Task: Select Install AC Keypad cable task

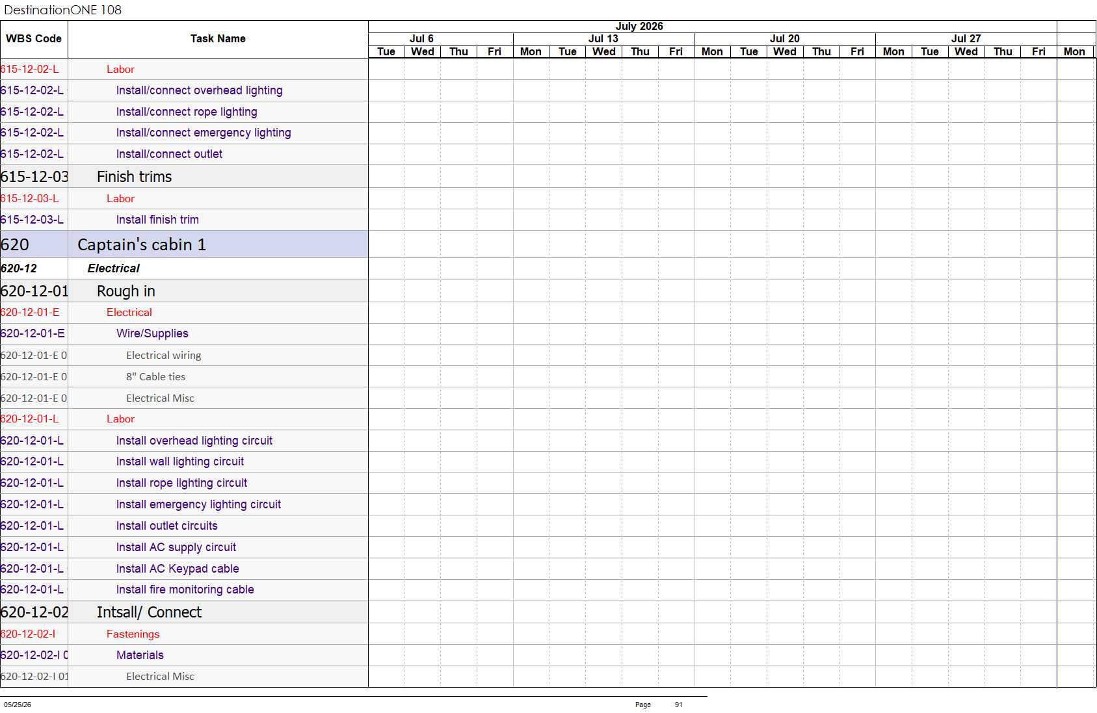Action: click(x=178, y=569)
